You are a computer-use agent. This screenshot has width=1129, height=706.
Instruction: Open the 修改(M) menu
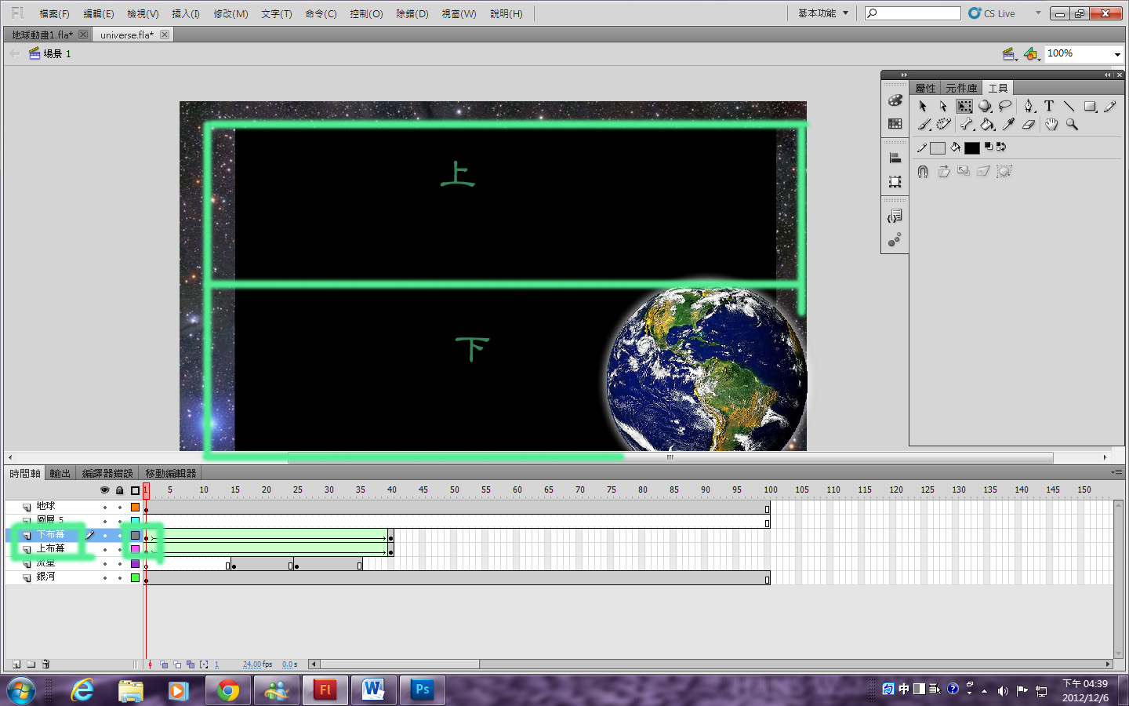point(231,14)
